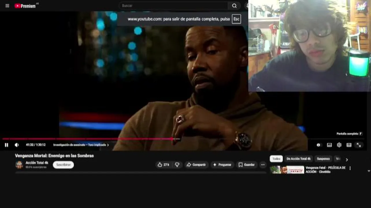Switch to theater mode view

(x=349, y=145)
